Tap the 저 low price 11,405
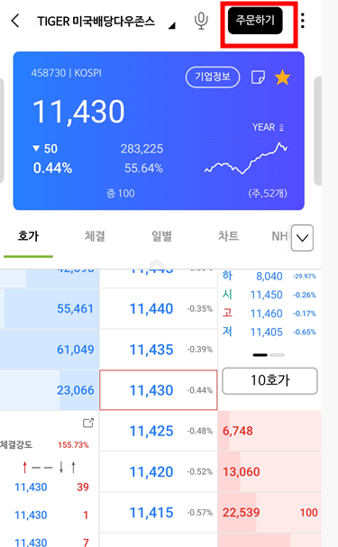338x547 pixels. click(267, 333)
